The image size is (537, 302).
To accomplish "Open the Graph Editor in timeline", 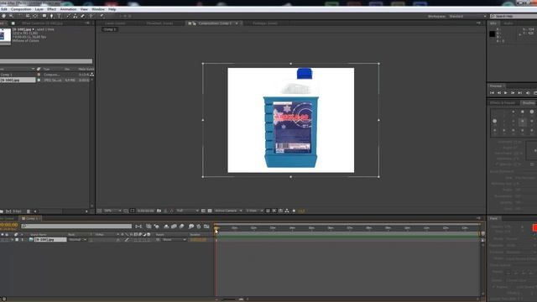I will click(206, 226).
